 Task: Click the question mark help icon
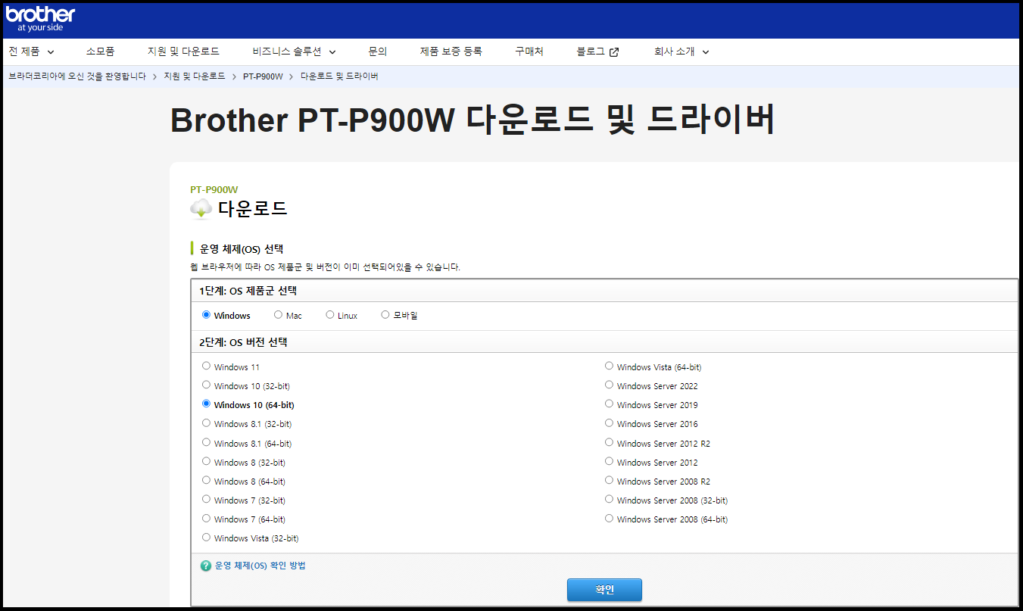pos(204,564)
